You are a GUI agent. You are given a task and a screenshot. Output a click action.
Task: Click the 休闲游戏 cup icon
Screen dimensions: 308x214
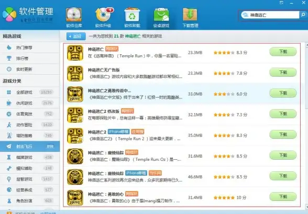pos(9,103)
